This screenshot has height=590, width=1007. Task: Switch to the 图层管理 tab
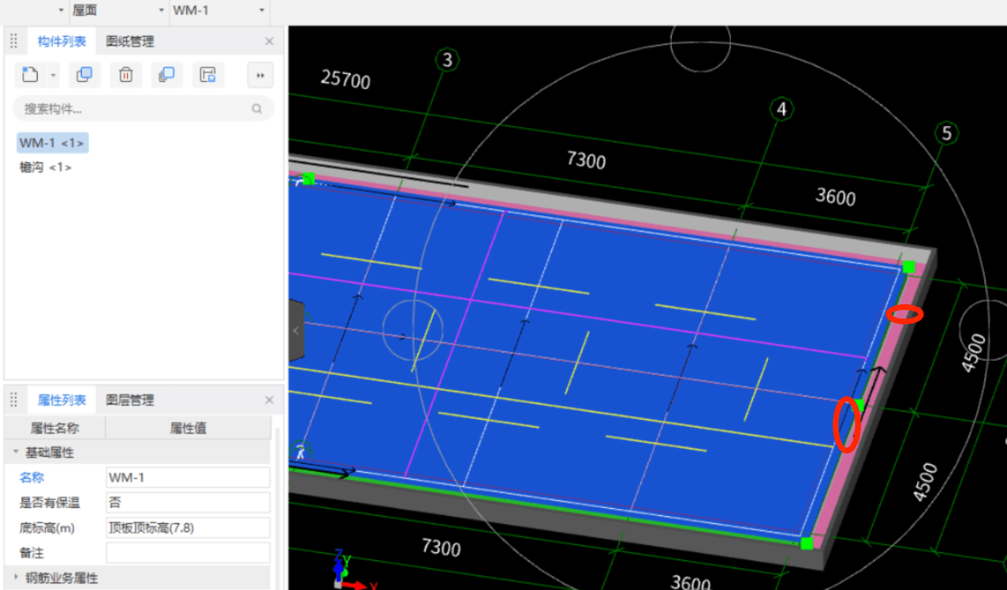tap(130, 400)
